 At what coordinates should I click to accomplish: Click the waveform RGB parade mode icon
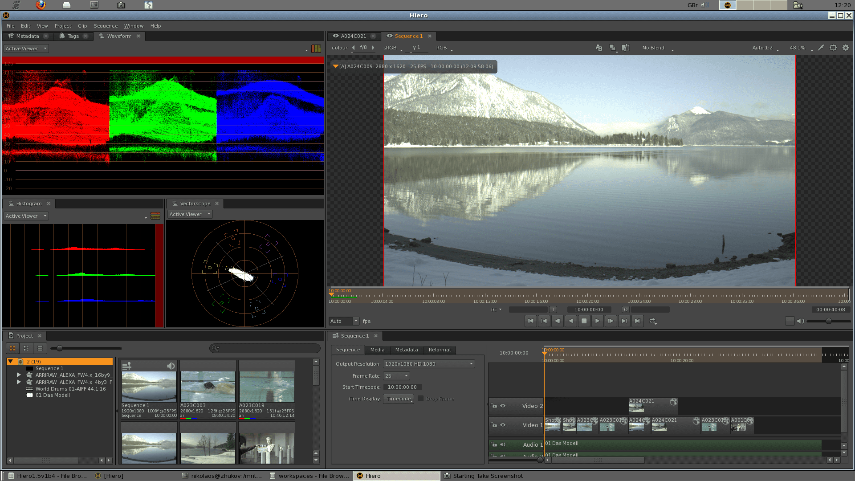click(316, 49)
